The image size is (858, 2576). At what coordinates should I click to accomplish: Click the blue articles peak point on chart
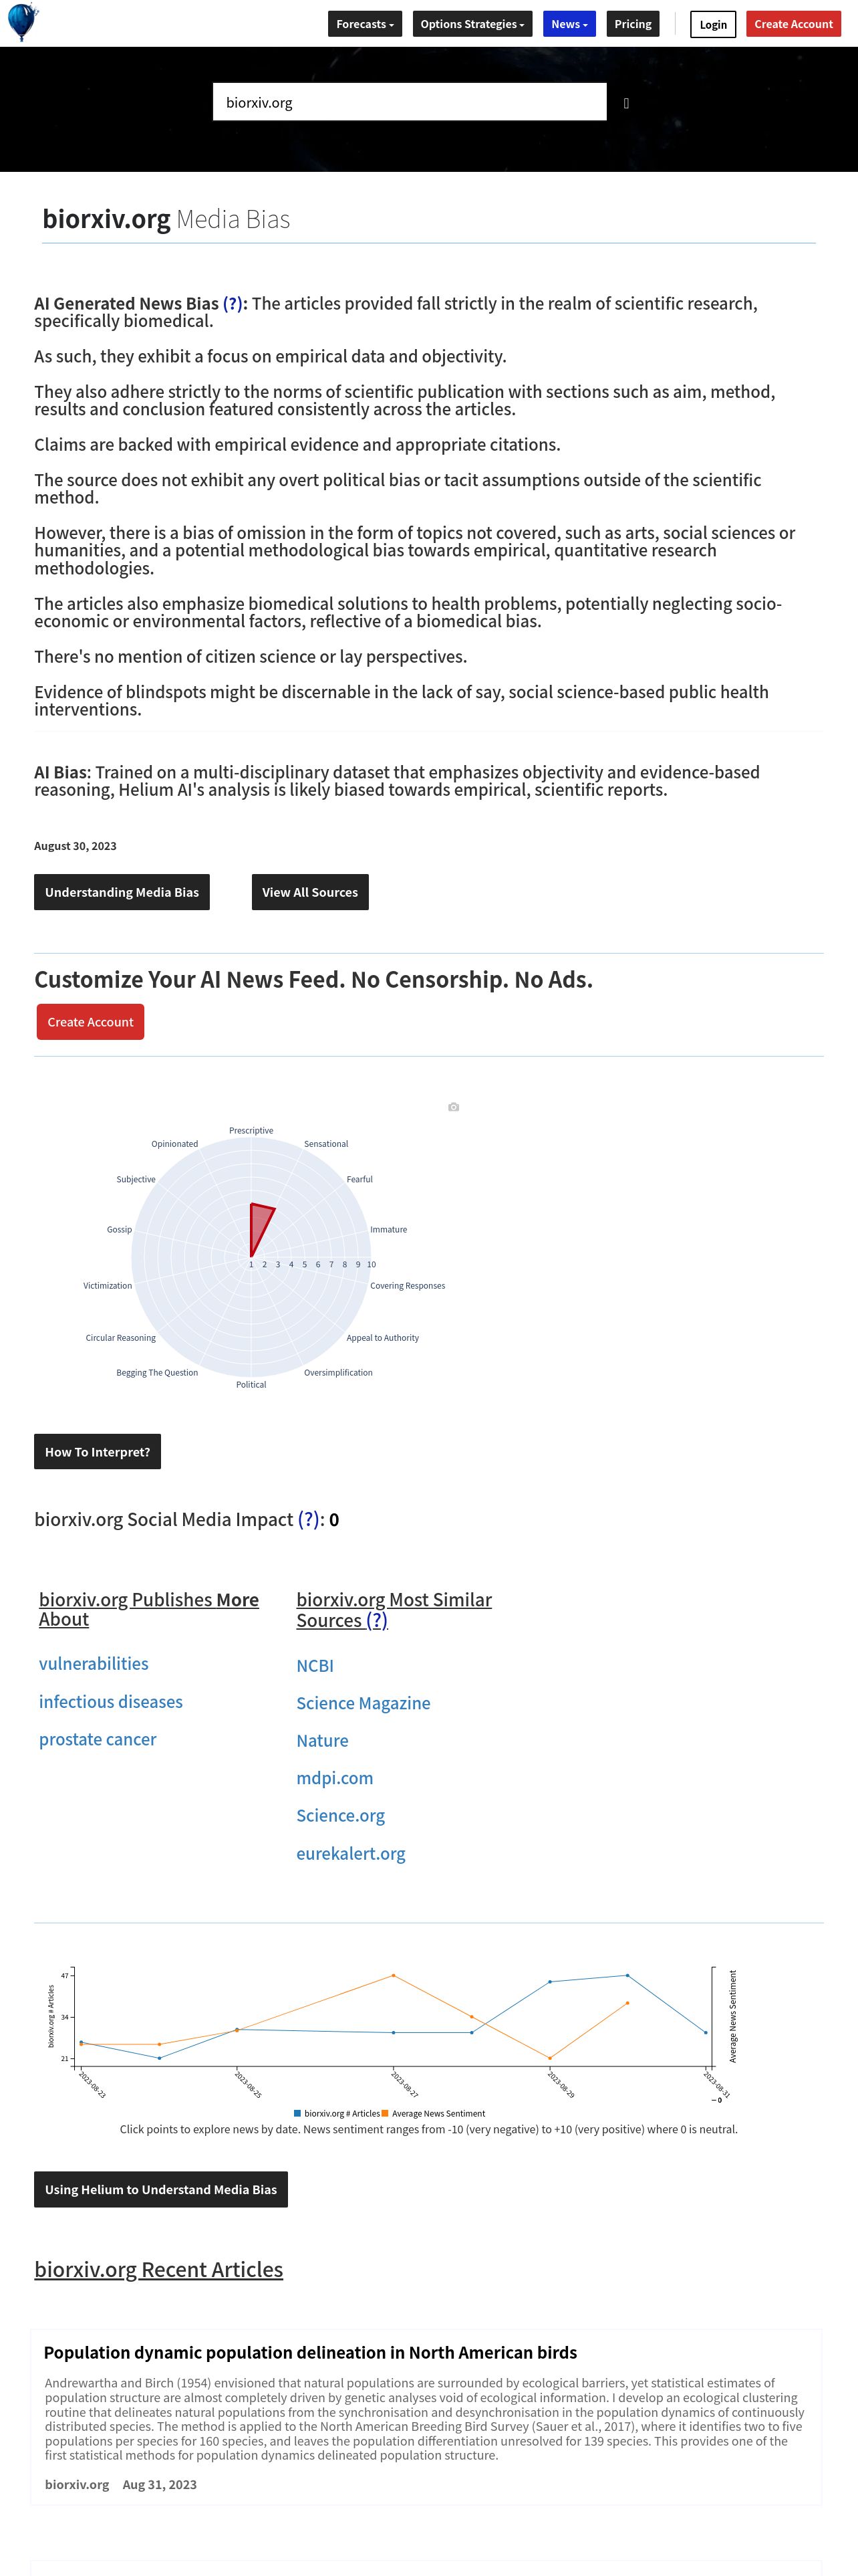tap(627, 1975)
